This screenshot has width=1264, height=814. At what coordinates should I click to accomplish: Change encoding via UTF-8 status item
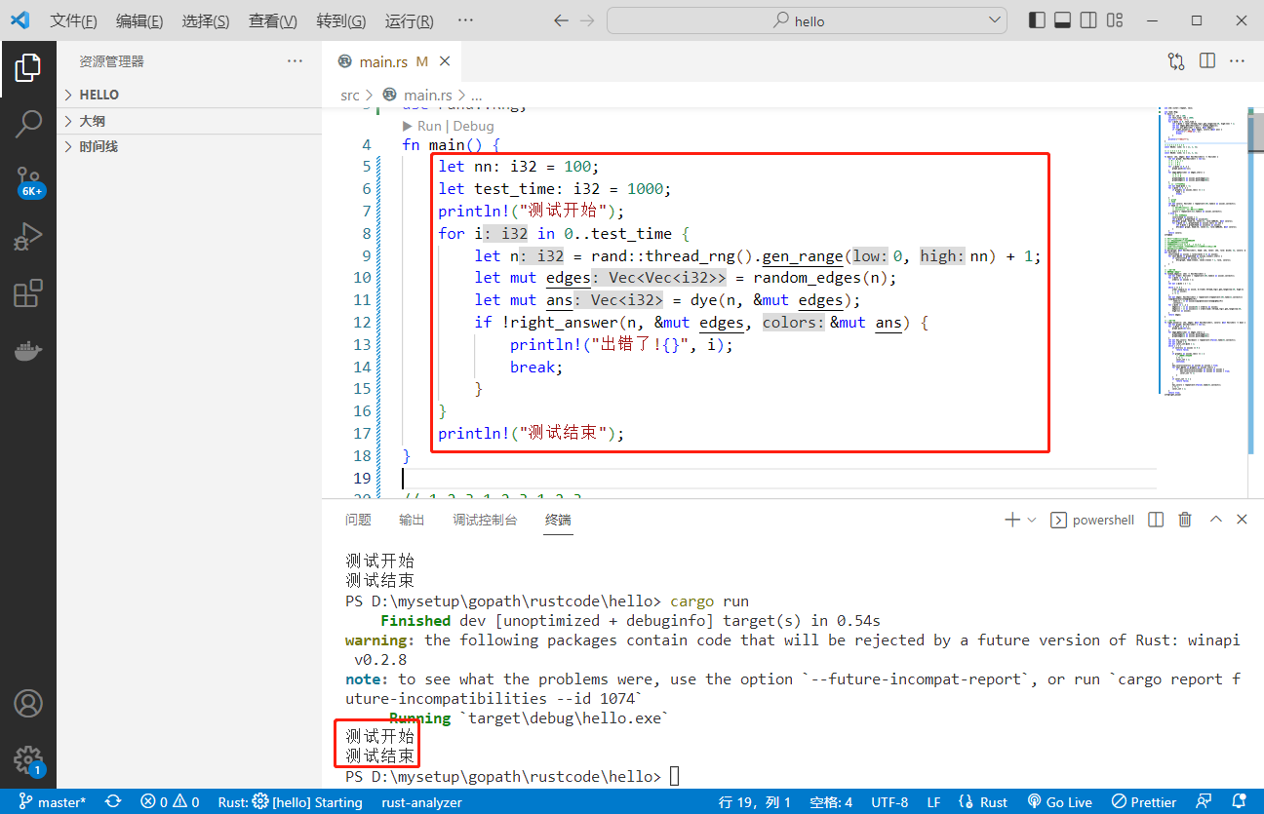click(889, 801)
